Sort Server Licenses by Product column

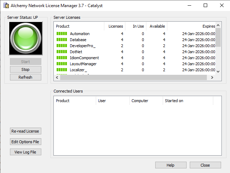click(79, 26)
